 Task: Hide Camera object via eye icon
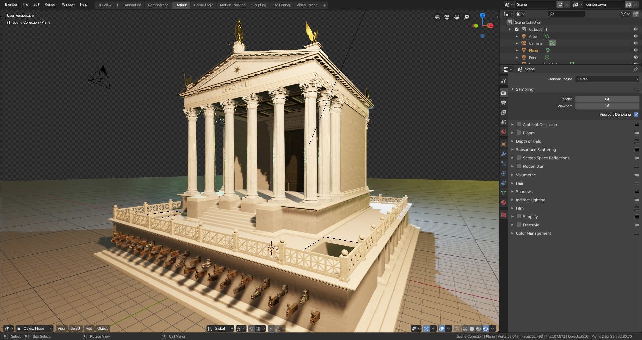click(635, 43)
